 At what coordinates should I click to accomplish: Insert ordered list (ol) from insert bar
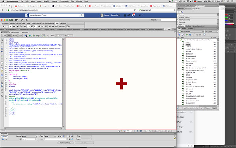point(43,27)
